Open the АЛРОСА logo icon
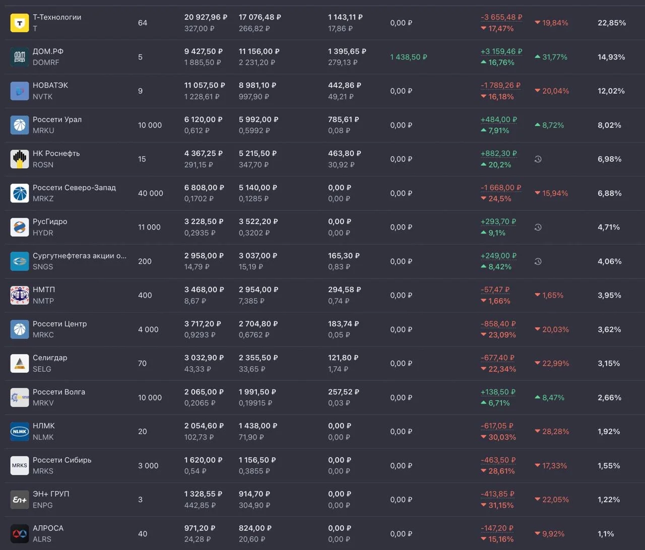Viewport: 645px width, 550px height. (20, 533)
